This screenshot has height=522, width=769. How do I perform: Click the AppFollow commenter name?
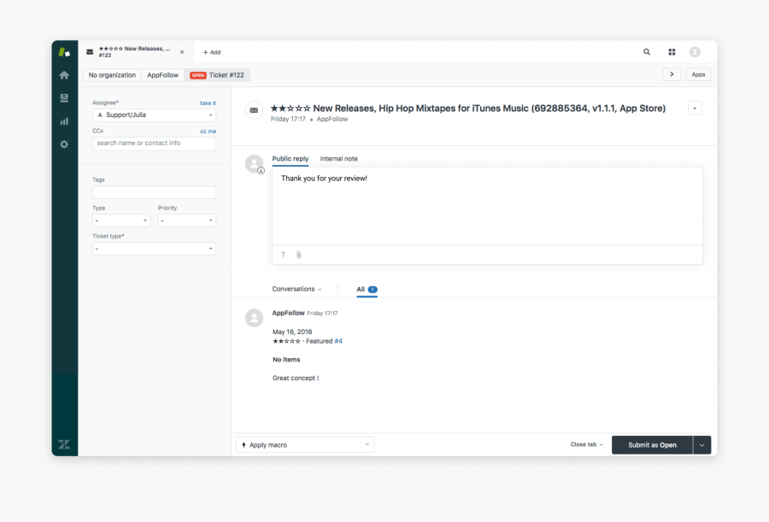289,313
